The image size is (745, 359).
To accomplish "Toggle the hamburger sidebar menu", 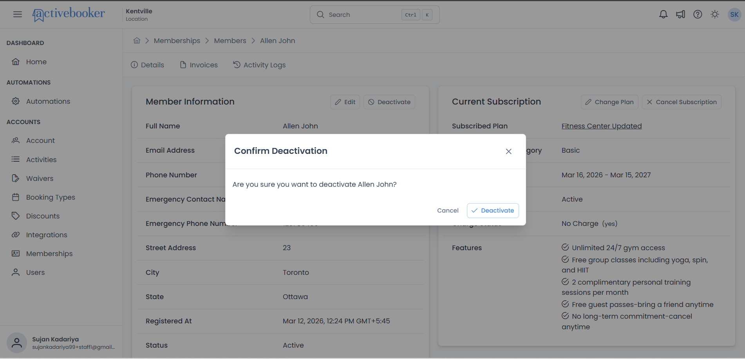I will (18, 14).
